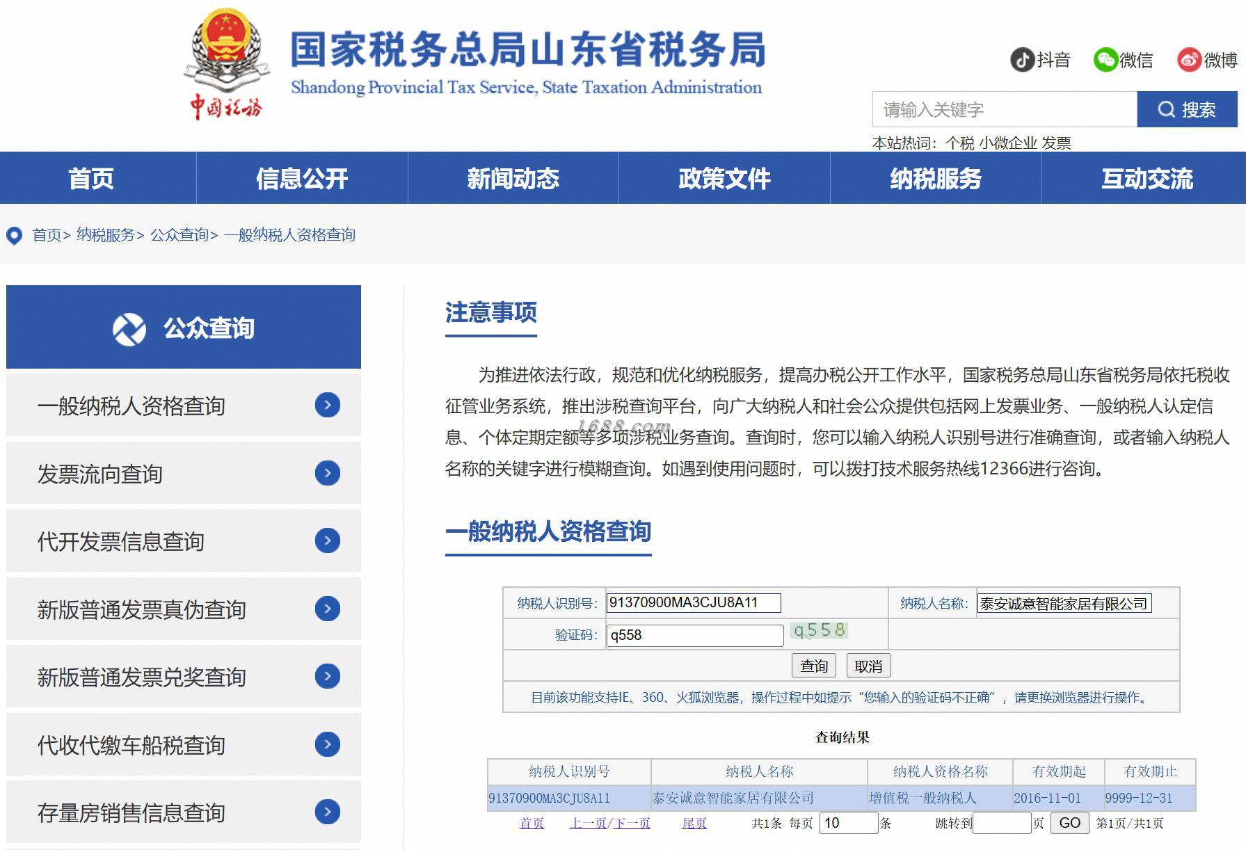Screen dimensions: 1246x850
Task: Open the 信息公开 navigation tab
Action: 302,178
